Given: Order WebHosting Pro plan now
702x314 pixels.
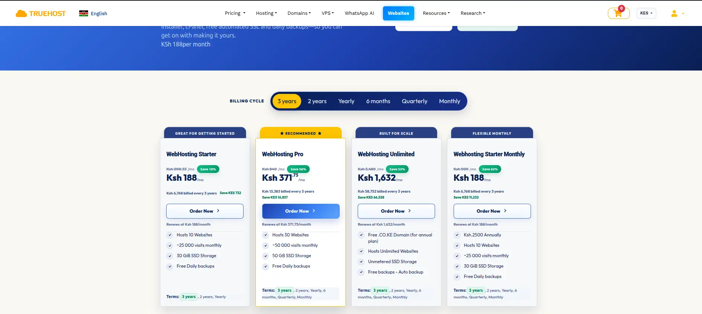Looking at the screenshot, I should pos(300,211).
